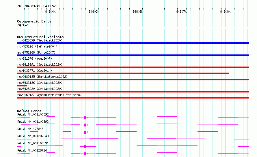Click the exon block of RALYL|NM_001100392
Viewport: 257px width, 157px height.
point(85,118)
